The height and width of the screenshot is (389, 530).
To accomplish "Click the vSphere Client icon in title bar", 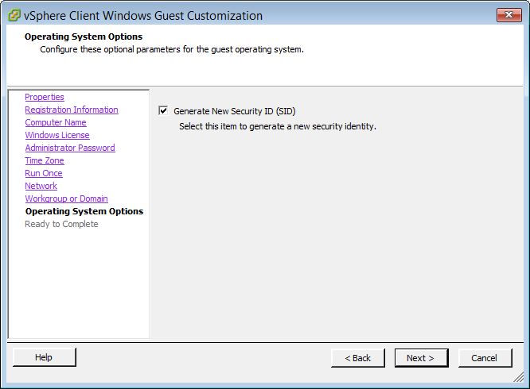I will coord(14,16).
